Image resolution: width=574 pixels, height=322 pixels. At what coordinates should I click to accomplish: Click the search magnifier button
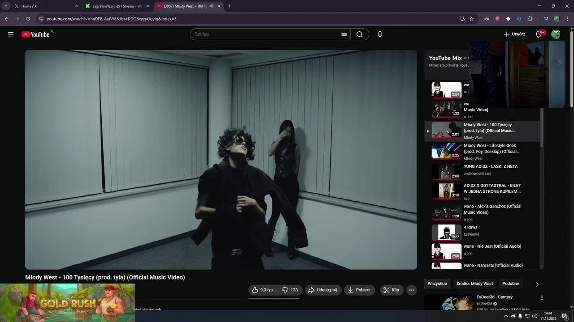point(360,34)
